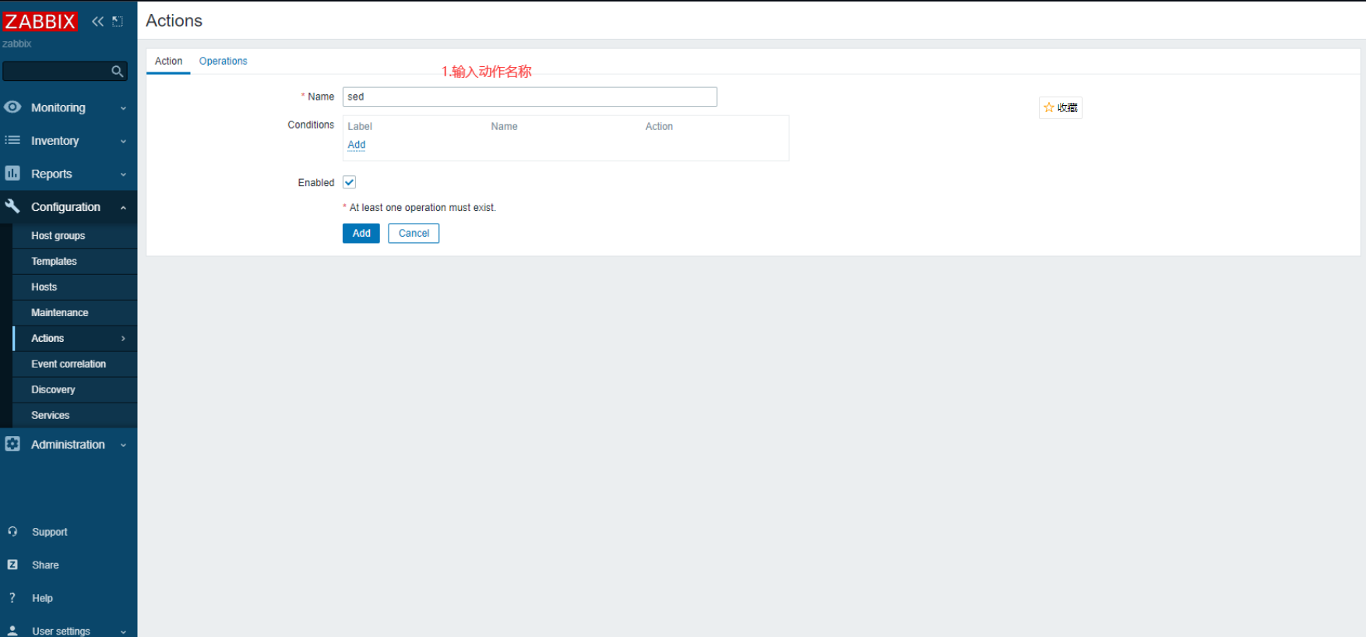
Task: Click the Support headset icon
Action: point(12,532)
